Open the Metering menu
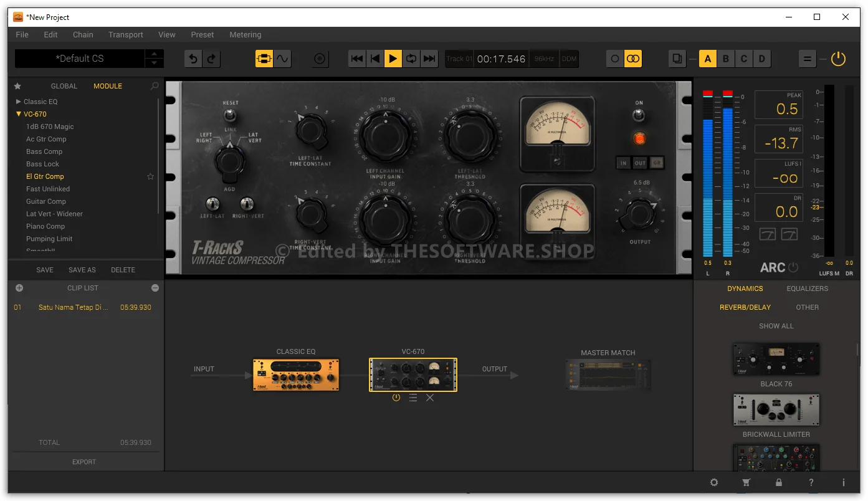This screenshot has height=501, width=868. 246,35
